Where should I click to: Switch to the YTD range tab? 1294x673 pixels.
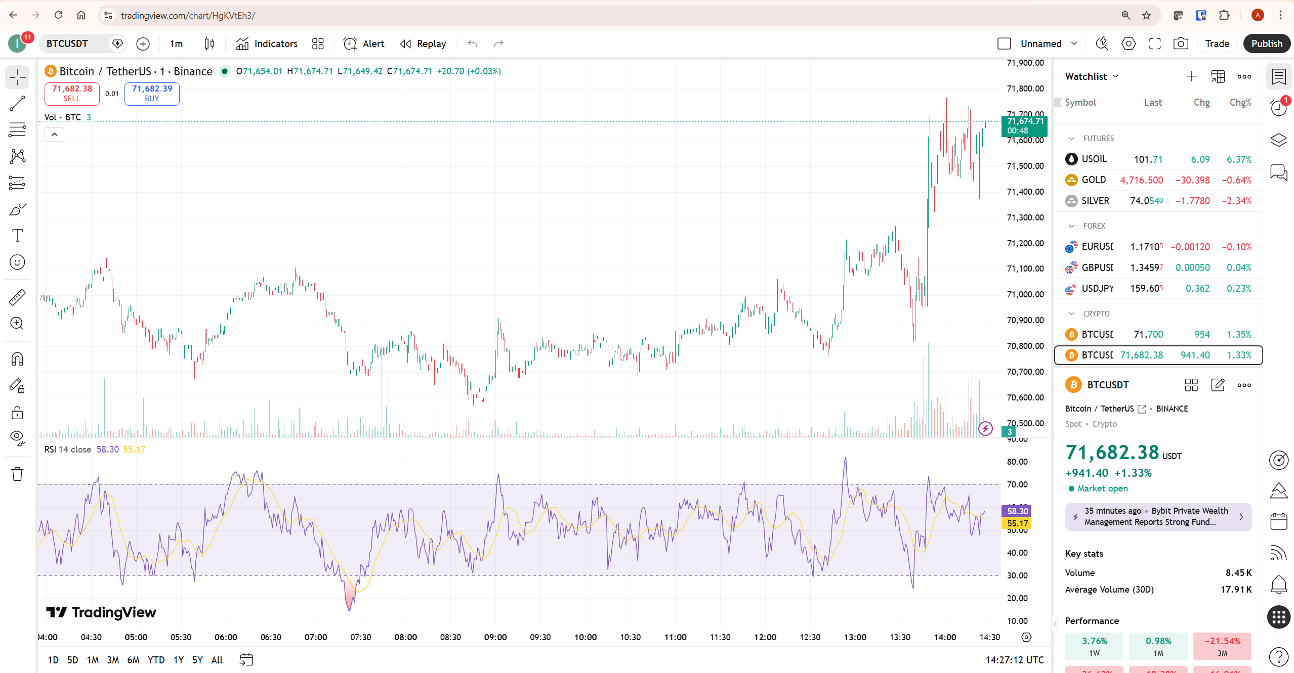(x=156, y=660)
